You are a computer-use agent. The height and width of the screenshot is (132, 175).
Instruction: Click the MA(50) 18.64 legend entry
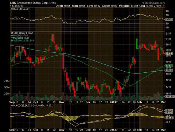point(19,36)
